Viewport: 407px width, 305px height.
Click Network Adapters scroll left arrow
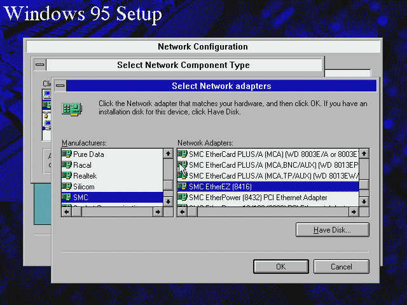tap(183, 212)
